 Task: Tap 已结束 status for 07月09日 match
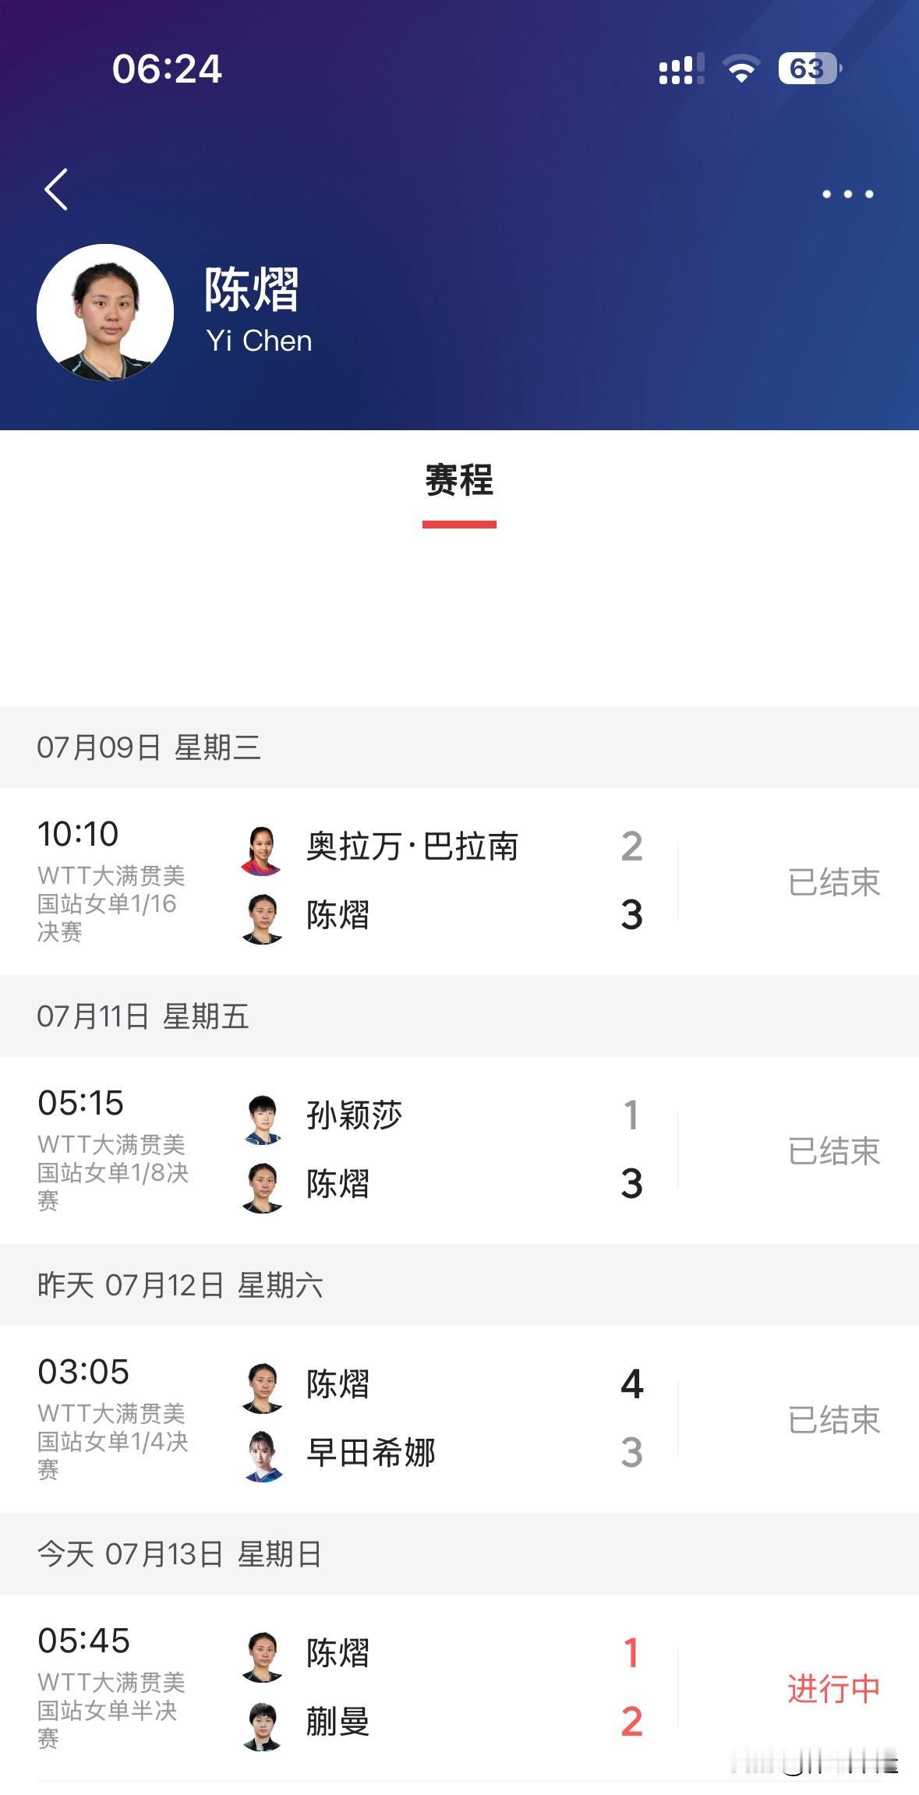click(x=833, y=882)
